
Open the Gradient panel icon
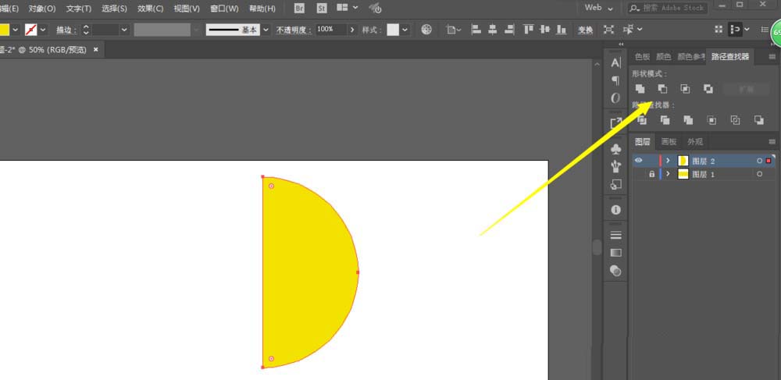616,253
